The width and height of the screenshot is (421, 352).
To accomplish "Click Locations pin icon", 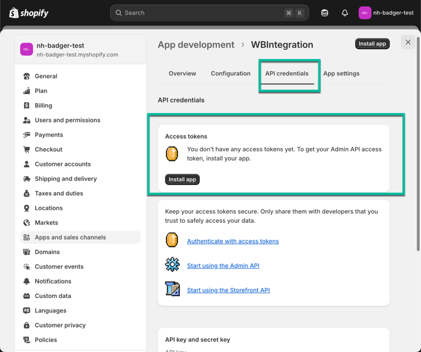I will click(x=26, y=208).
